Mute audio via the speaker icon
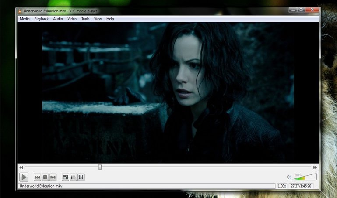The width and height of the screenshot is (337, 198). (289, 177)
